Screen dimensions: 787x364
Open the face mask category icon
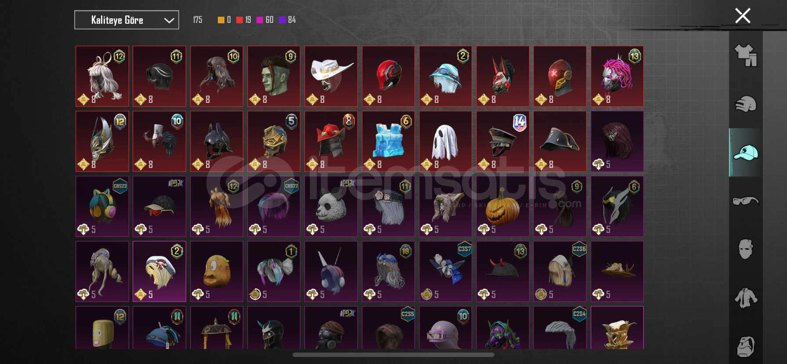tap(746, 249)
